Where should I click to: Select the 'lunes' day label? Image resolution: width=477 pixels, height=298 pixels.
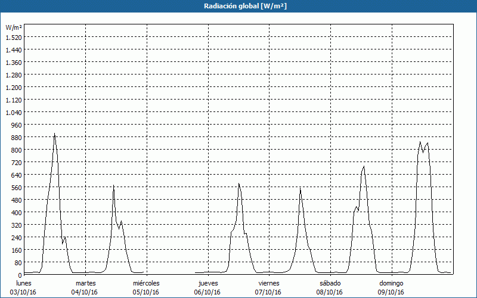(x=24, y=283)
